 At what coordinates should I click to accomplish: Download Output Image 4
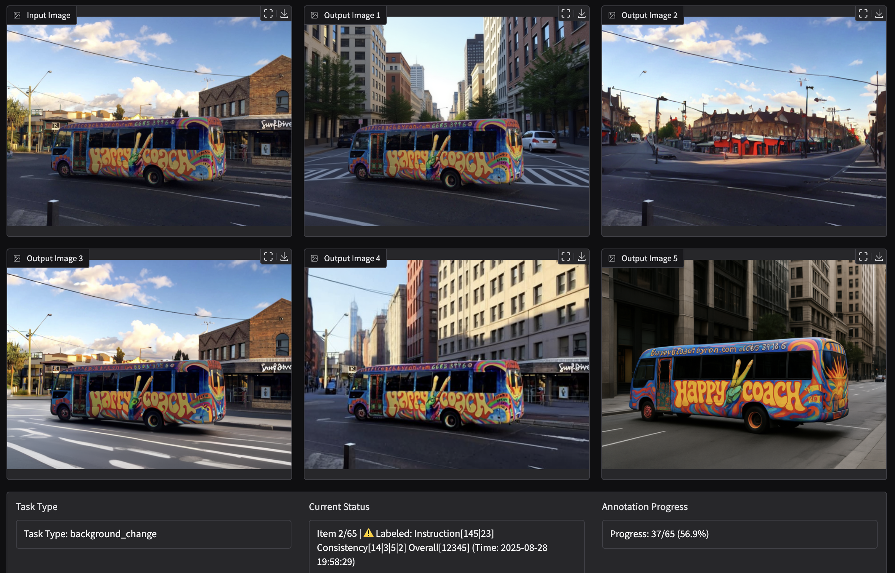(x=581, y=257)
